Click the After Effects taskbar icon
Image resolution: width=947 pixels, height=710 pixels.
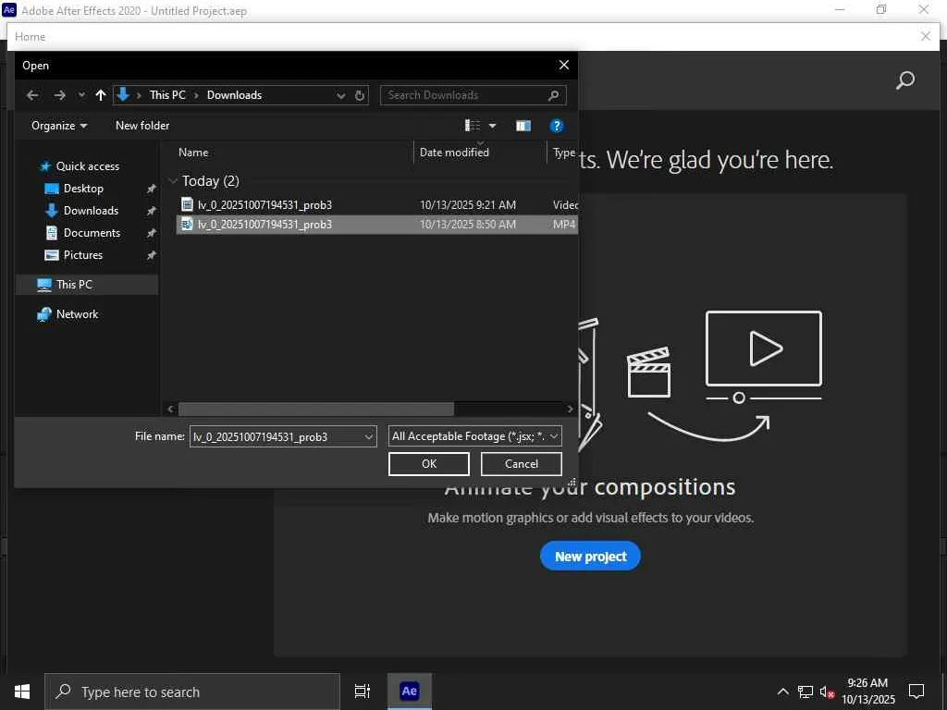(410, 692)
